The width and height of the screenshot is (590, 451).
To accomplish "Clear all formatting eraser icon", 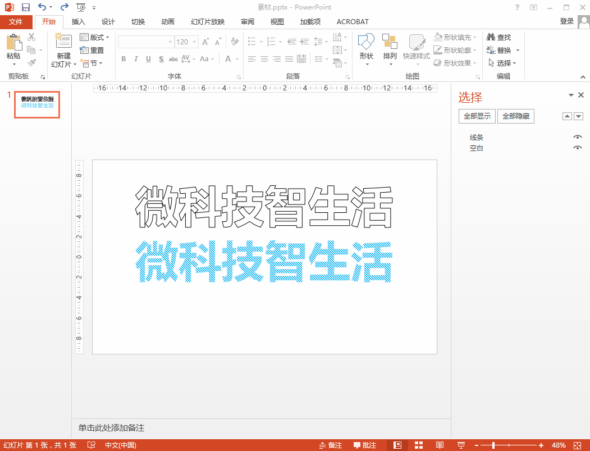I will (235, 42).
